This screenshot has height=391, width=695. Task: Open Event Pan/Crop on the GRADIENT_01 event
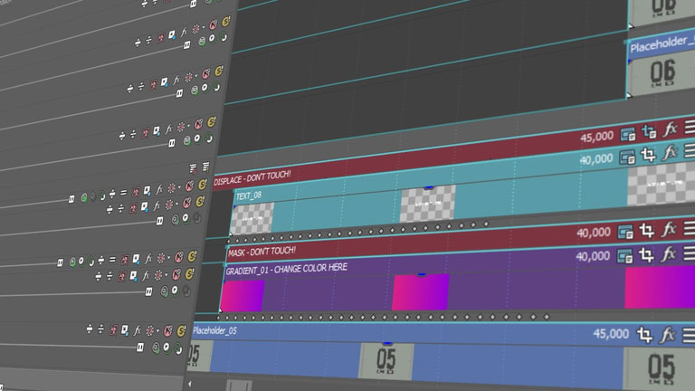point(646,255)
